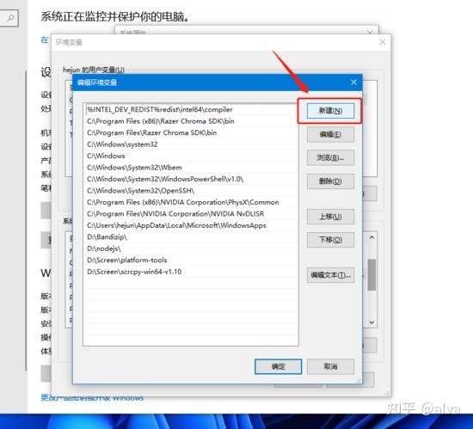Click the system variables scroll-up arrow
This screenshot has height=429, width=473.
[x=372, y=237]
